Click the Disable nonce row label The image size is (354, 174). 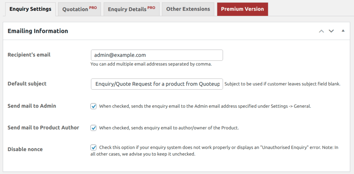pyautogui.click(x=25, y=149)
